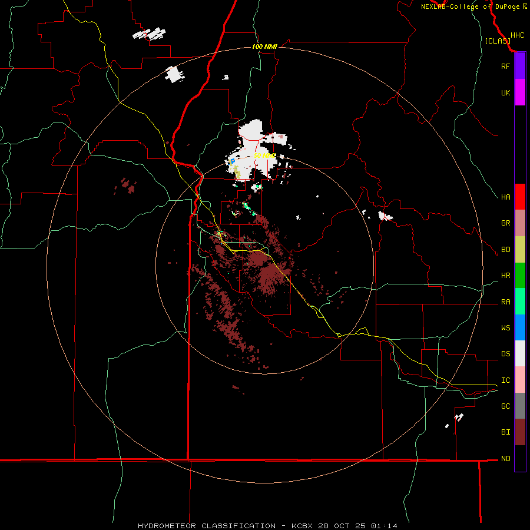Screen dimensions: 530x530
Task: Click the HR legend label
Action: click(505, 276)
